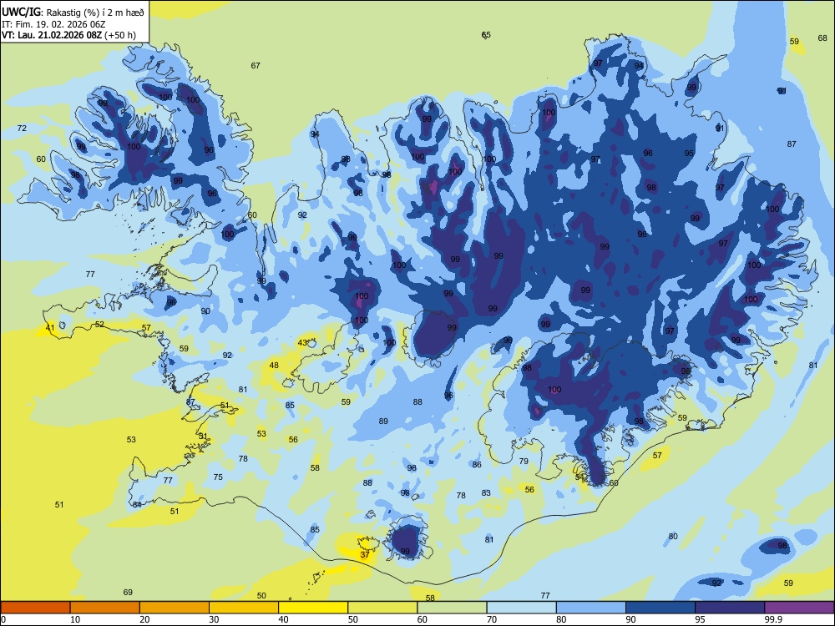This screenshot has height=626, width=835.
Task: Click the "VT: Lau. 21.02.2026 08Z (+50 h)" line
Action: (x=68, y=36)
